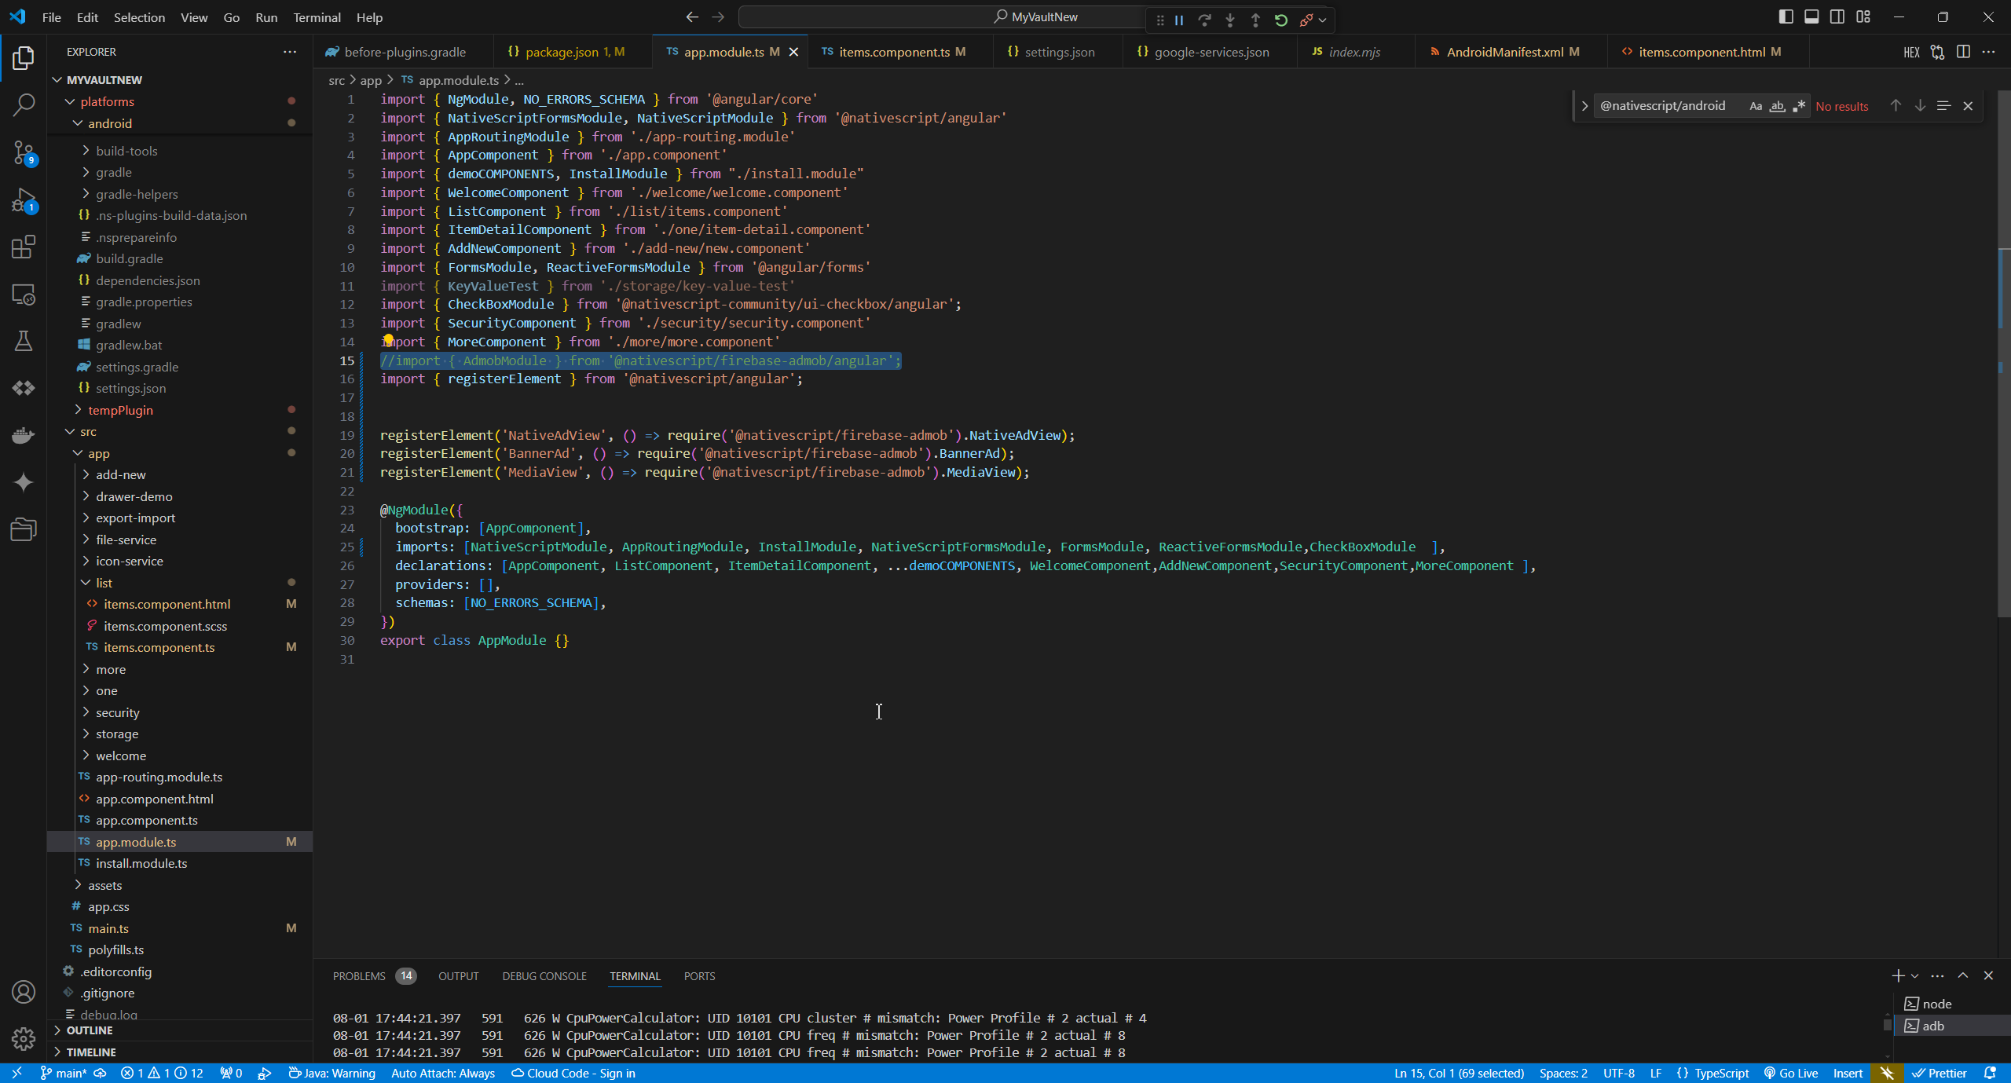Expand the OUTLINE section
Viewport: 2011px width, 1083px height.
click(x=90, y=1030)
